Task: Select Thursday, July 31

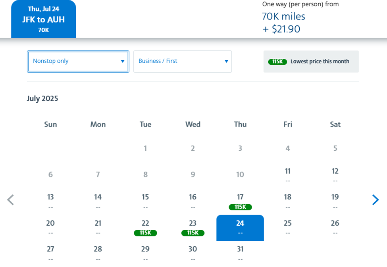Action: click(x=240, y=253)
